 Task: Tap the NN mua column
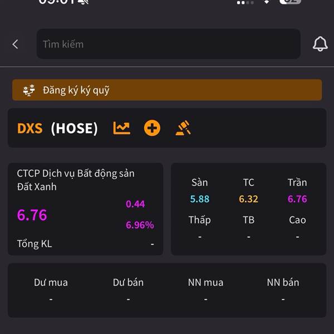[205, 289]
